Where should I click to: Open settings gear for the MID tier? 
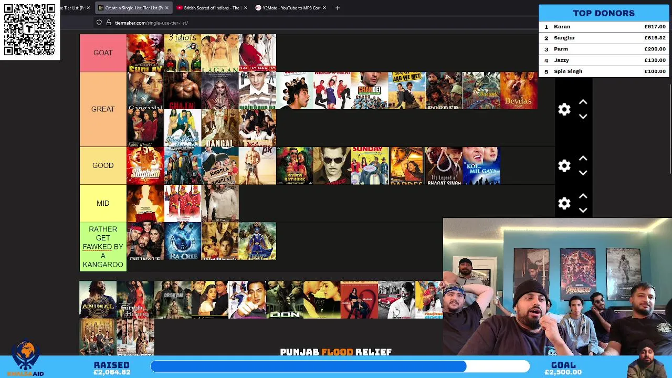564,203
